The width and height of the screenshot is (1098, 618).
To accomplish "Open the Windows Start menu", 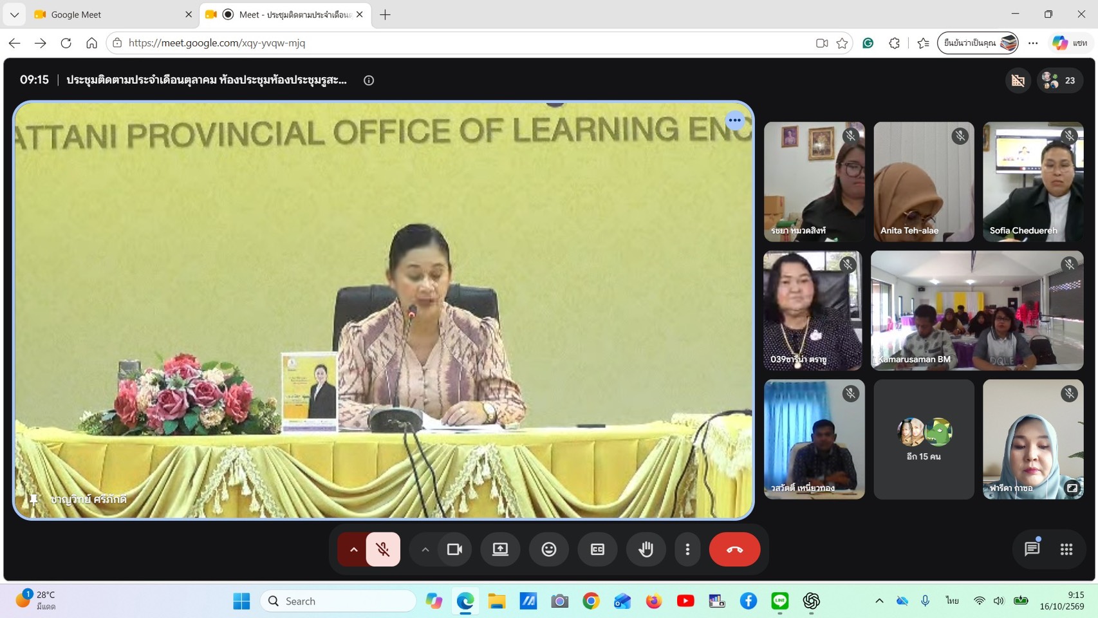I will pos(241,601).
